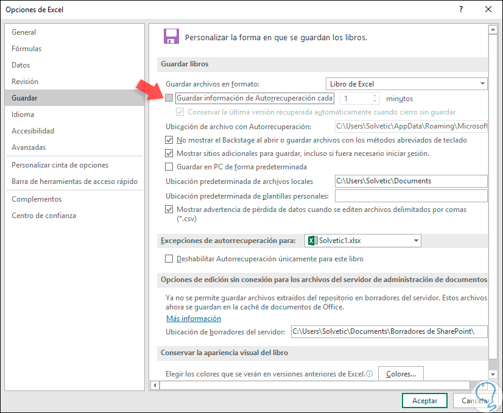The width and height of the screenshot is (503, 413).
Task: Toggle Conservar la última versión recuperada checkbox
Action: pos(180,112)
